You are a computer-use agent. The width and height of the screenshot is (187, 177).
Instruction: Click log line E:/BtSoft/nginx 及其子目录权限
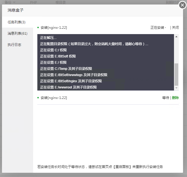click(x=71, y=81)
